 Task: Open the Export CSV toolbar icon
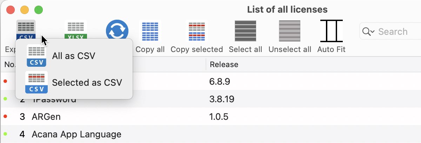[x=26, y=31]
